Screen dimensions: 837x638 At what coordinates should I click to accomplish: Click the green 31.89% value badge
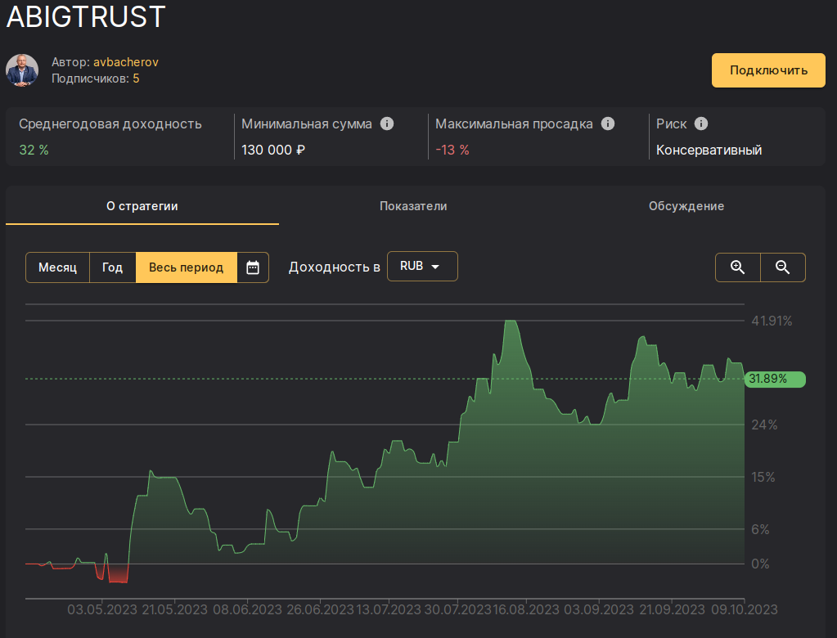tap(775, 379)
